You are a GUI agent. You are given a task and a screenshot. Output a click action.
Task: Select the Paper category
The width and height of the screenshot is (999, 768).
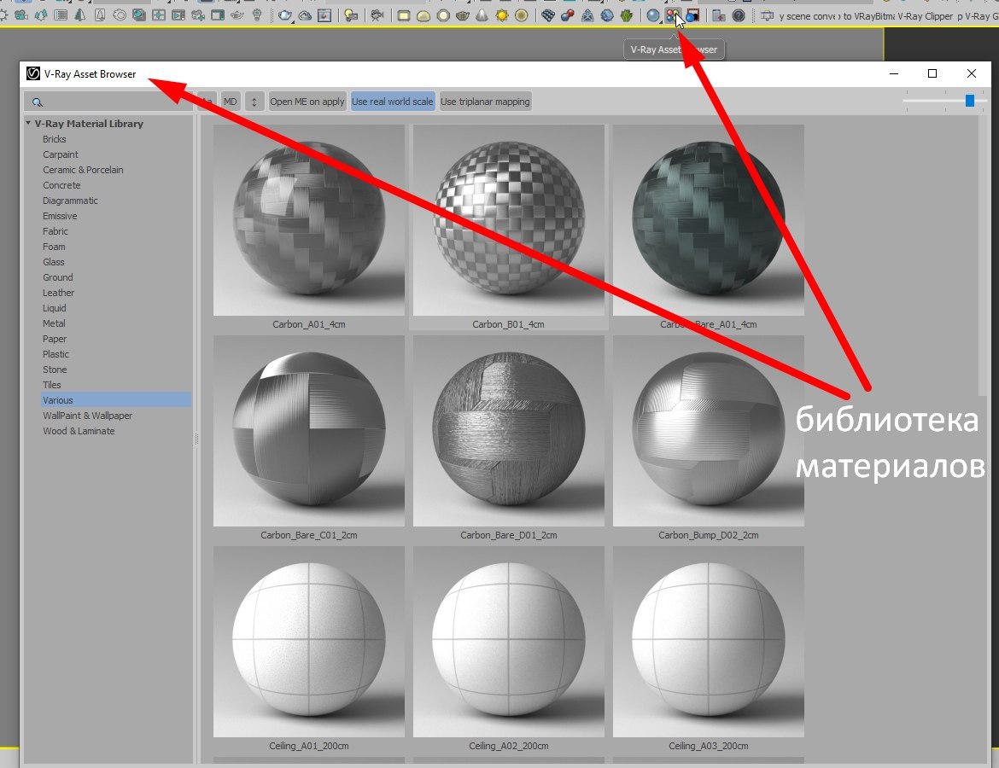[x=55, y=339]
